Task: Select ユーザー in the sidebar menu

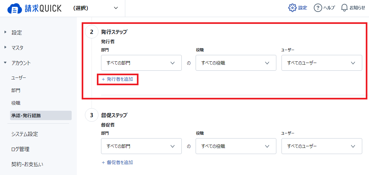Action: point(19,78)
